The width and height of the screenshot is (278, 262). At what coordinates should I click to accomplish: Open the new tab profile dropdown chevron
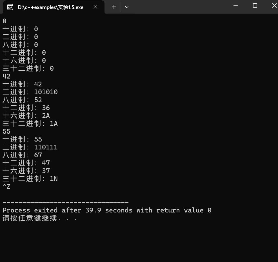pyautogui.click(x=126, y=7)
